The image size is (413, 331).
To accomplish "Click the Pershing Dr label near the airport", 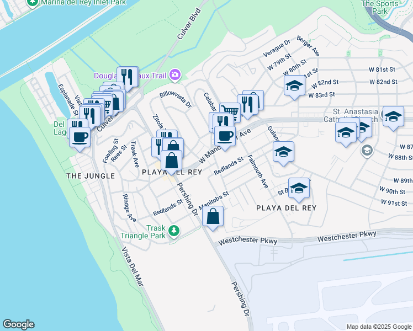I will tap(240, 299).
